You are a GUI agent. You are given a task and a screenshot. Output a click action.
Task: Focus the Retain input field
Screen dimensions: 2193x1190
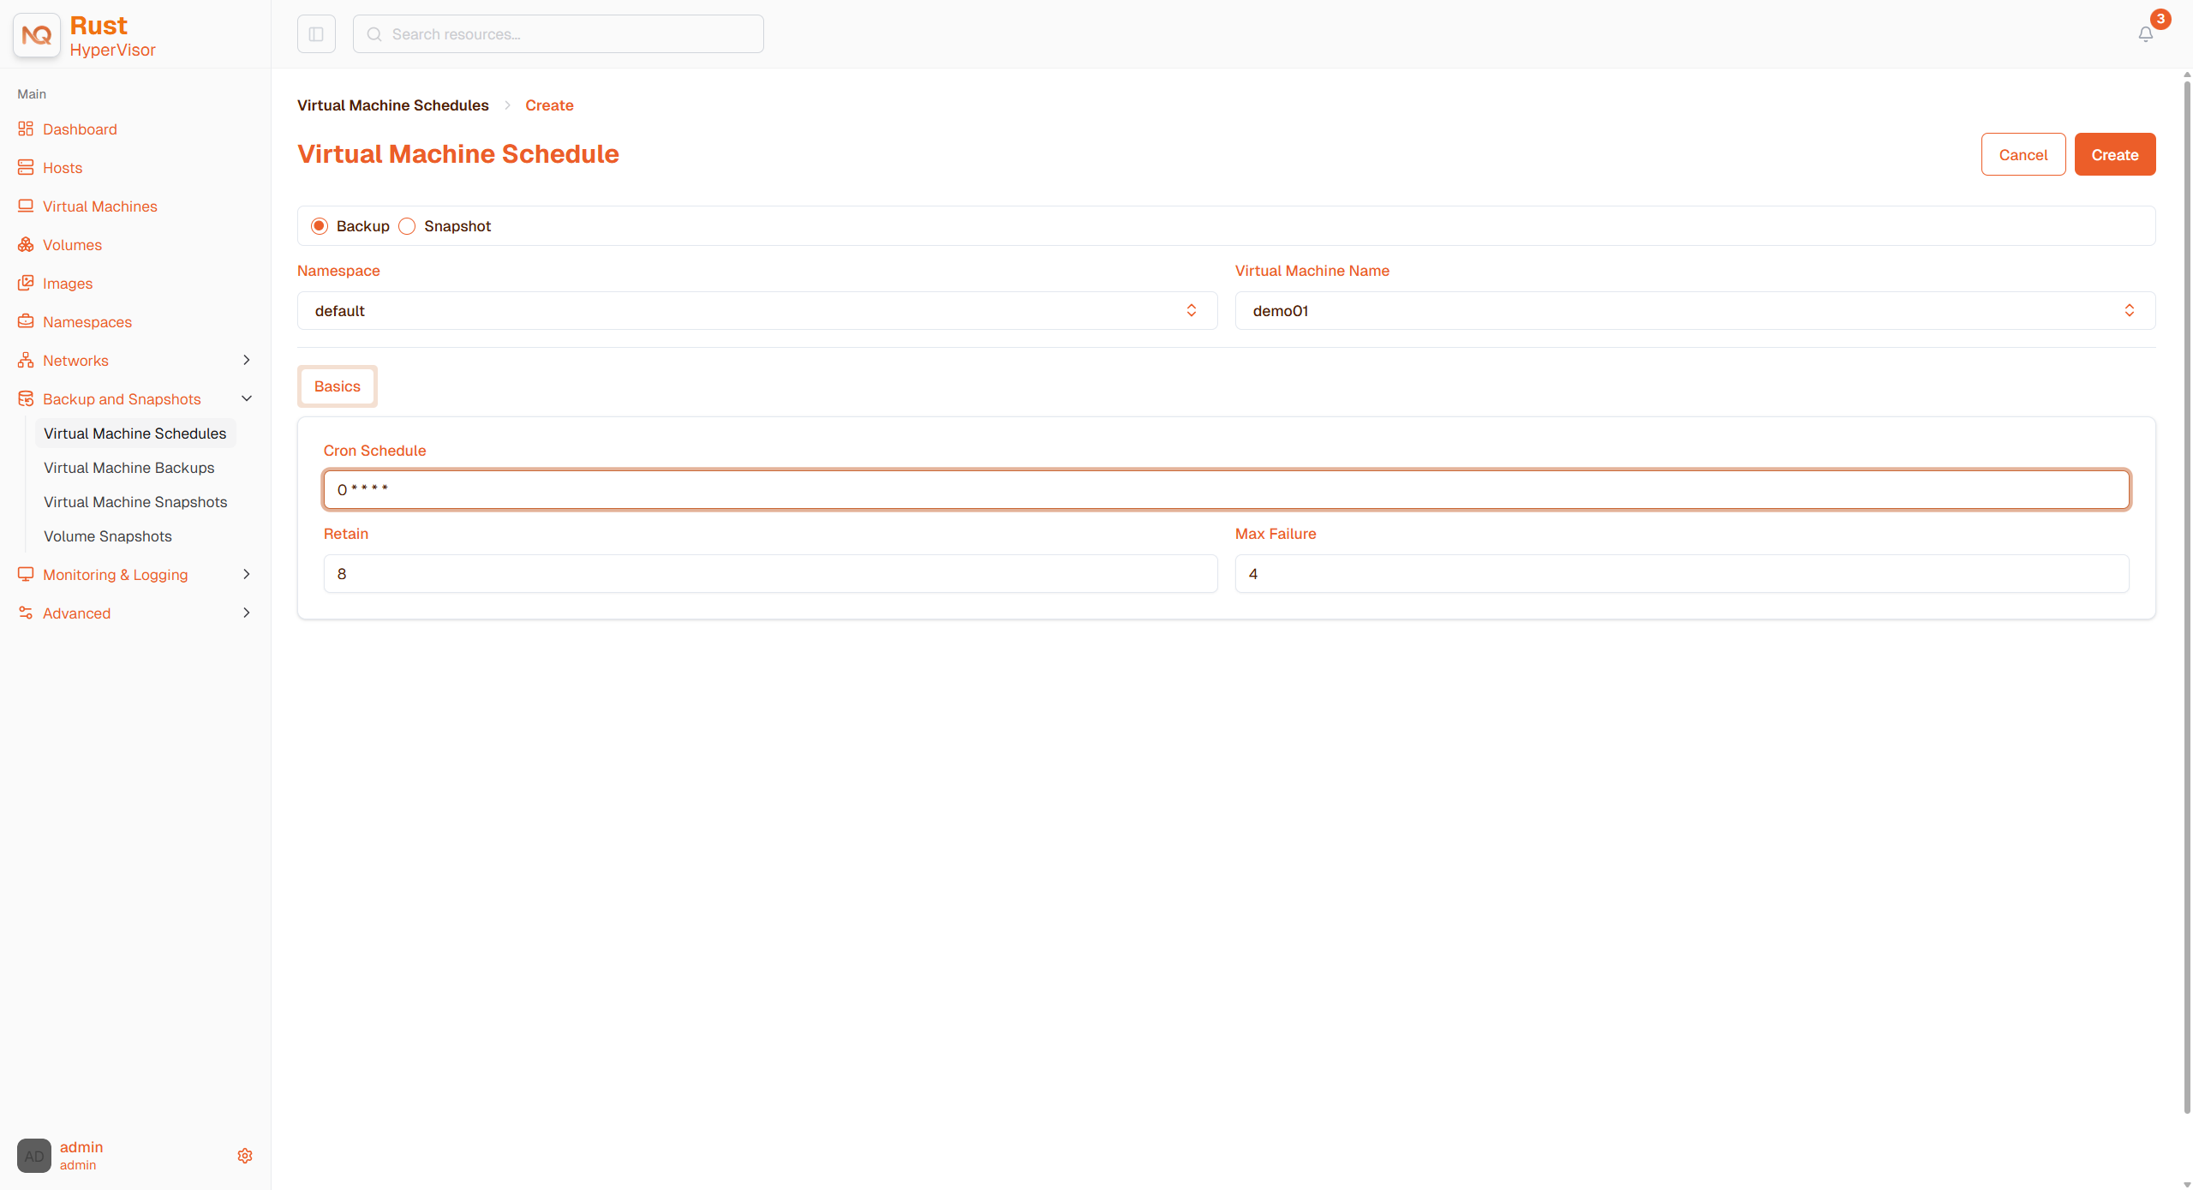[x=770, y=574]
